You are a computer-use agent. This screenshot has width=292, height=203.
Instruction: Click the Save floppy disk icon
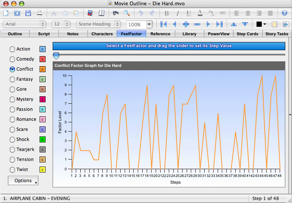(28, 13)
